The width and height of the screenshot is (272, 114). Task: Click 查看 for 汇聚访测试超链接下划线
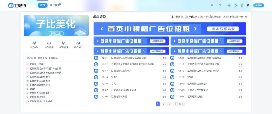[164, 90]
